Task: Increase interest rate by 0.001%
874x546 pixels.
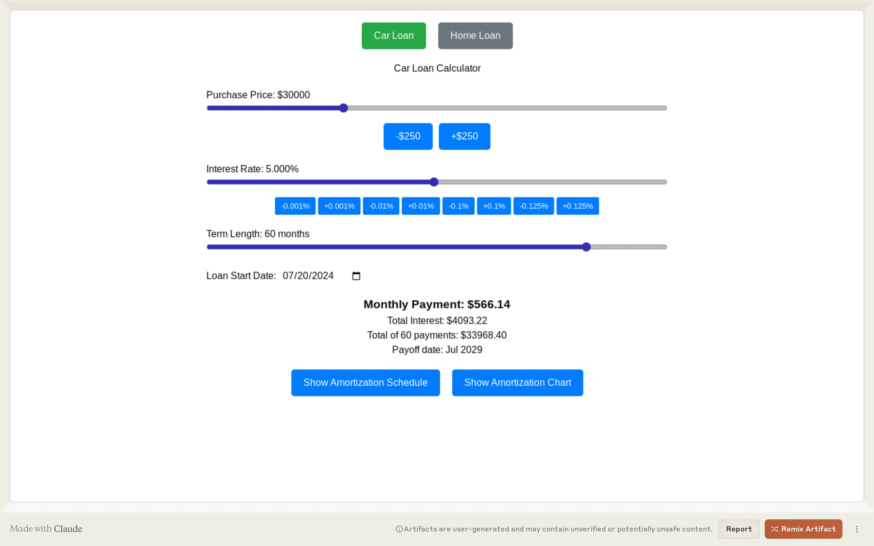Action: tap(339, 206)
